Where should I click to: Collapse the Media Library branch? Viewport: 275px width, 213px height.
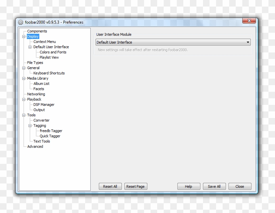click(23, 78)
